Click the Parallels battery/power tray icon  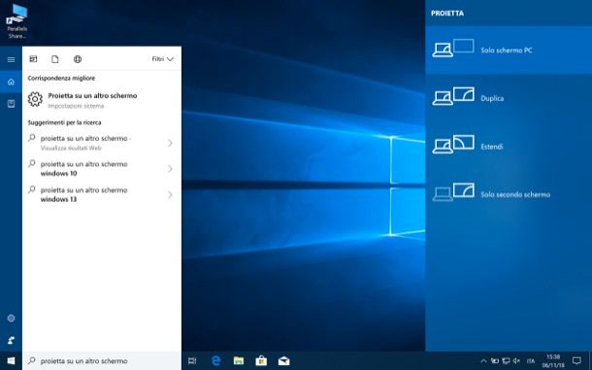(495, 361)
